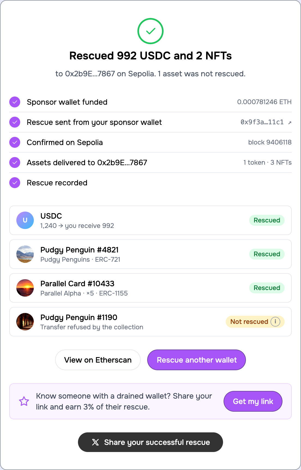Open Pudgy Penguin #1190 thumbnail

tap(25, 322)
